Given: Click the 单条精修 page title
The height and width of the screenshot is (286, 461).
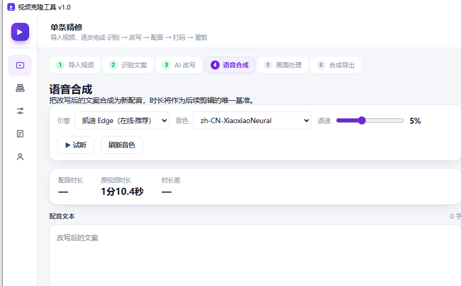Looking at the screenshot, I should pyautogui.click(x=66, y=28).
